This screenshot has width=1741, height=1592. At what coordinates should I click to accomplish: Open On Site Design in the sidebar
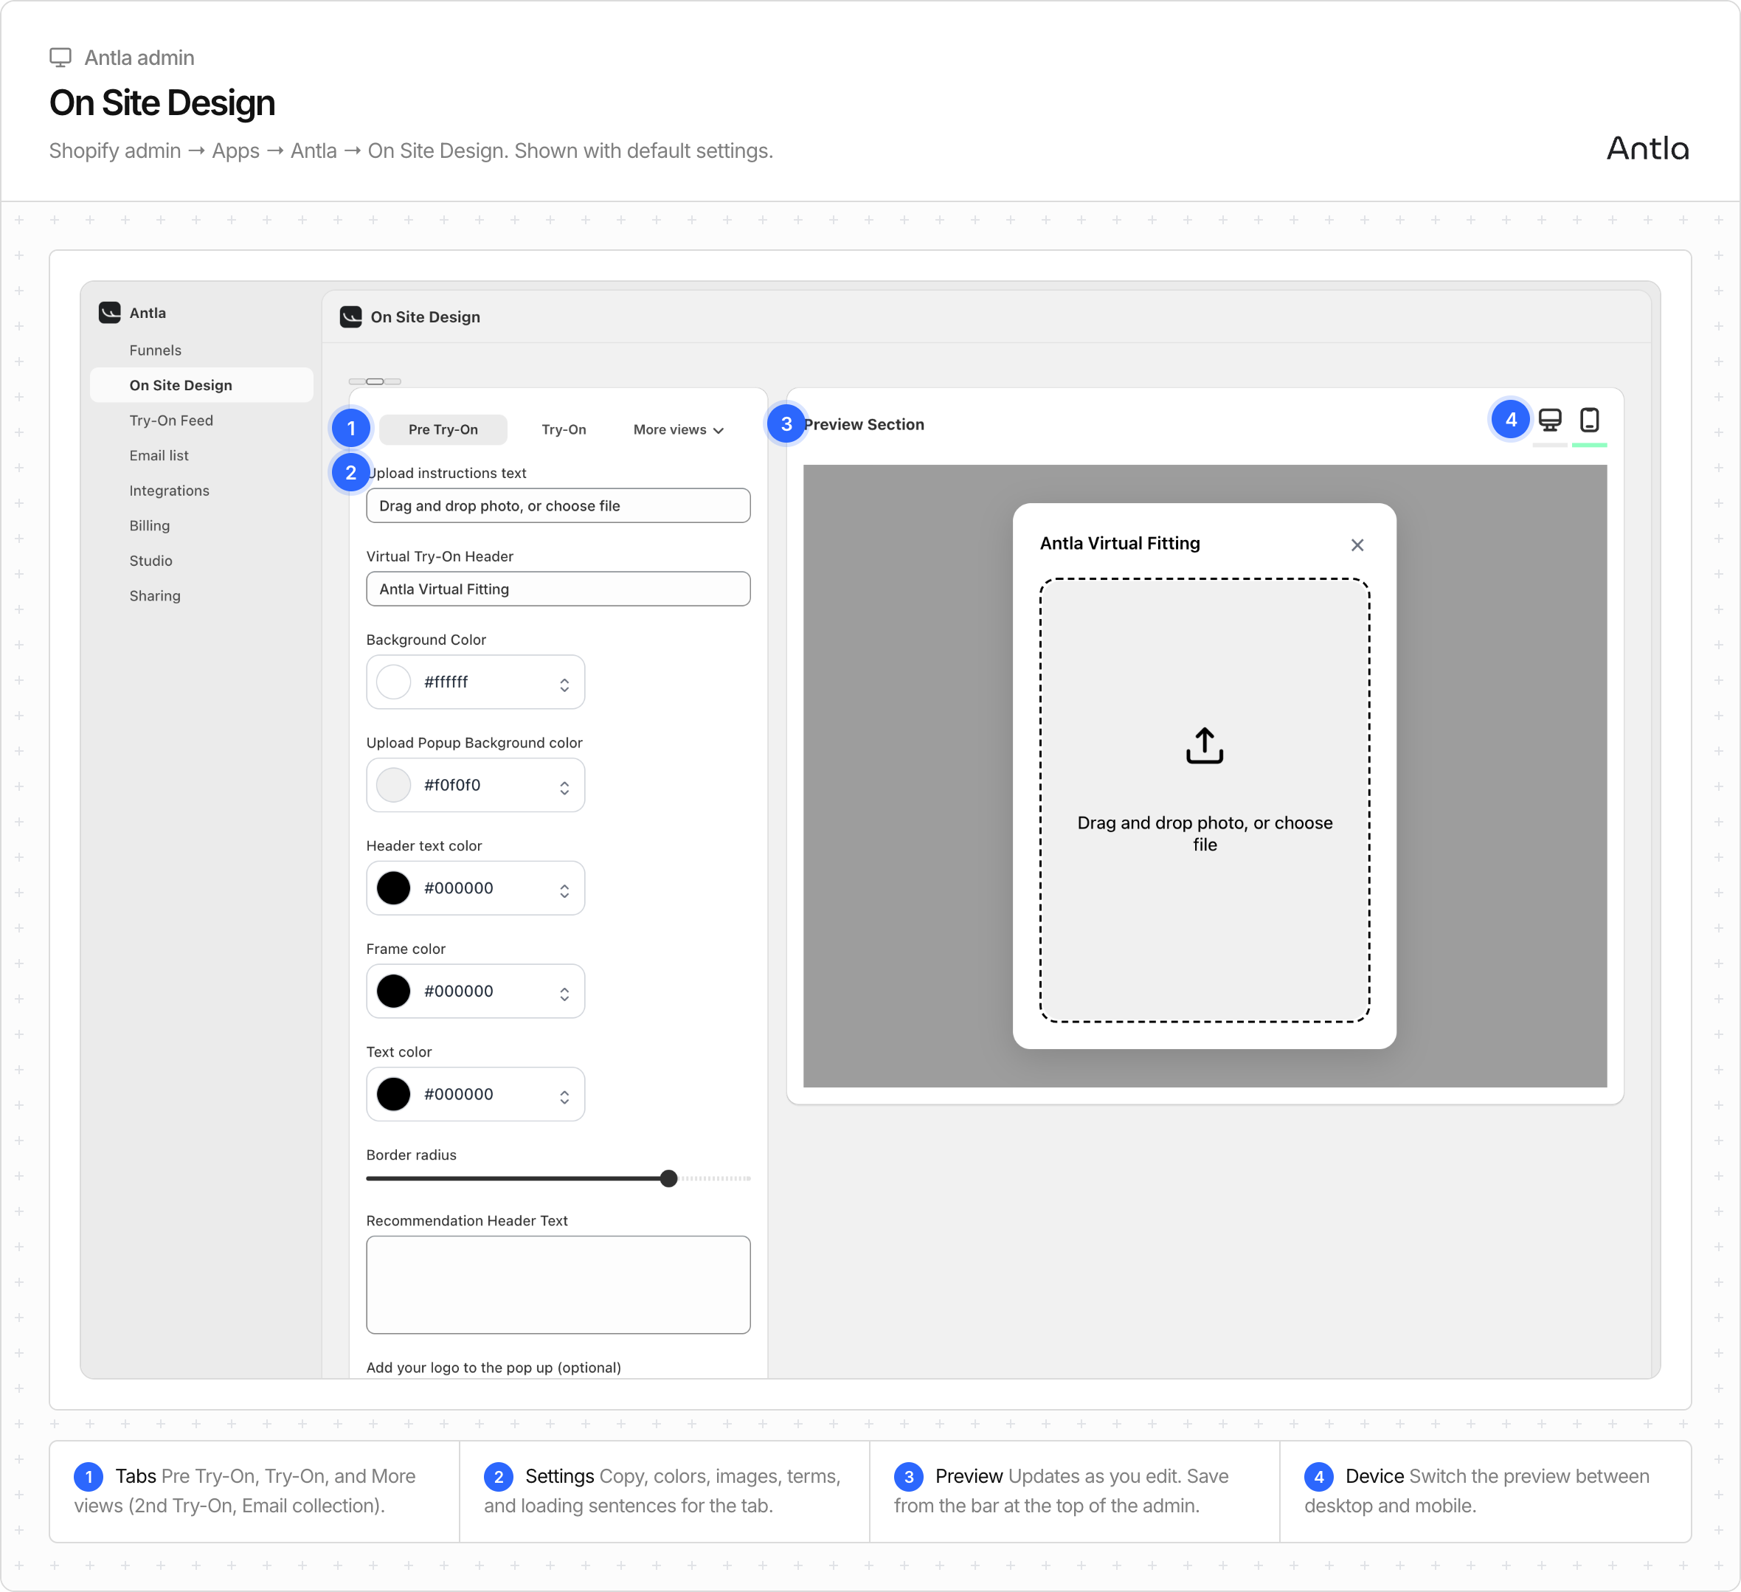(x=201, y=385)
